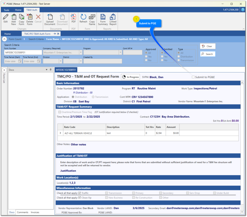247x217 pixels.
Task: Collapse the ribbon with the arrow
Action: (243, 29)
